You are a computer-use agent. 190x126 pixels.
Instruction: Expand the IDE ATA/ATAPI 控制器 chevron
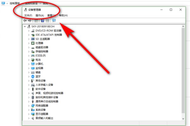pos(29,35)
